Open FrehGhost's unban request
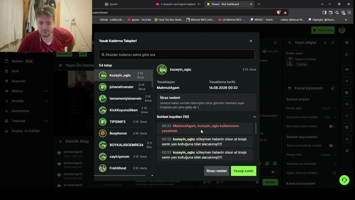 [x=123, y=168]
